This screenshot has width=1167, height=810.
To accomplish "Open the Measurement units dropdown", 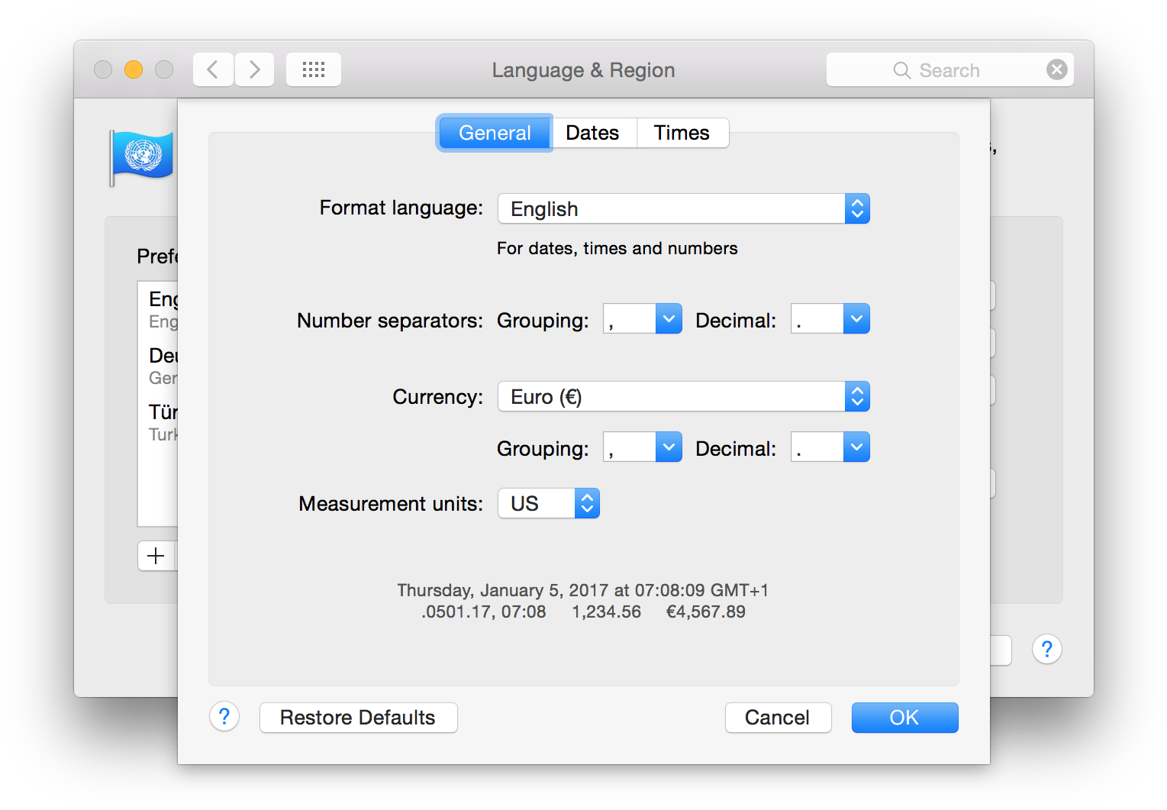I will pos(548,504).
